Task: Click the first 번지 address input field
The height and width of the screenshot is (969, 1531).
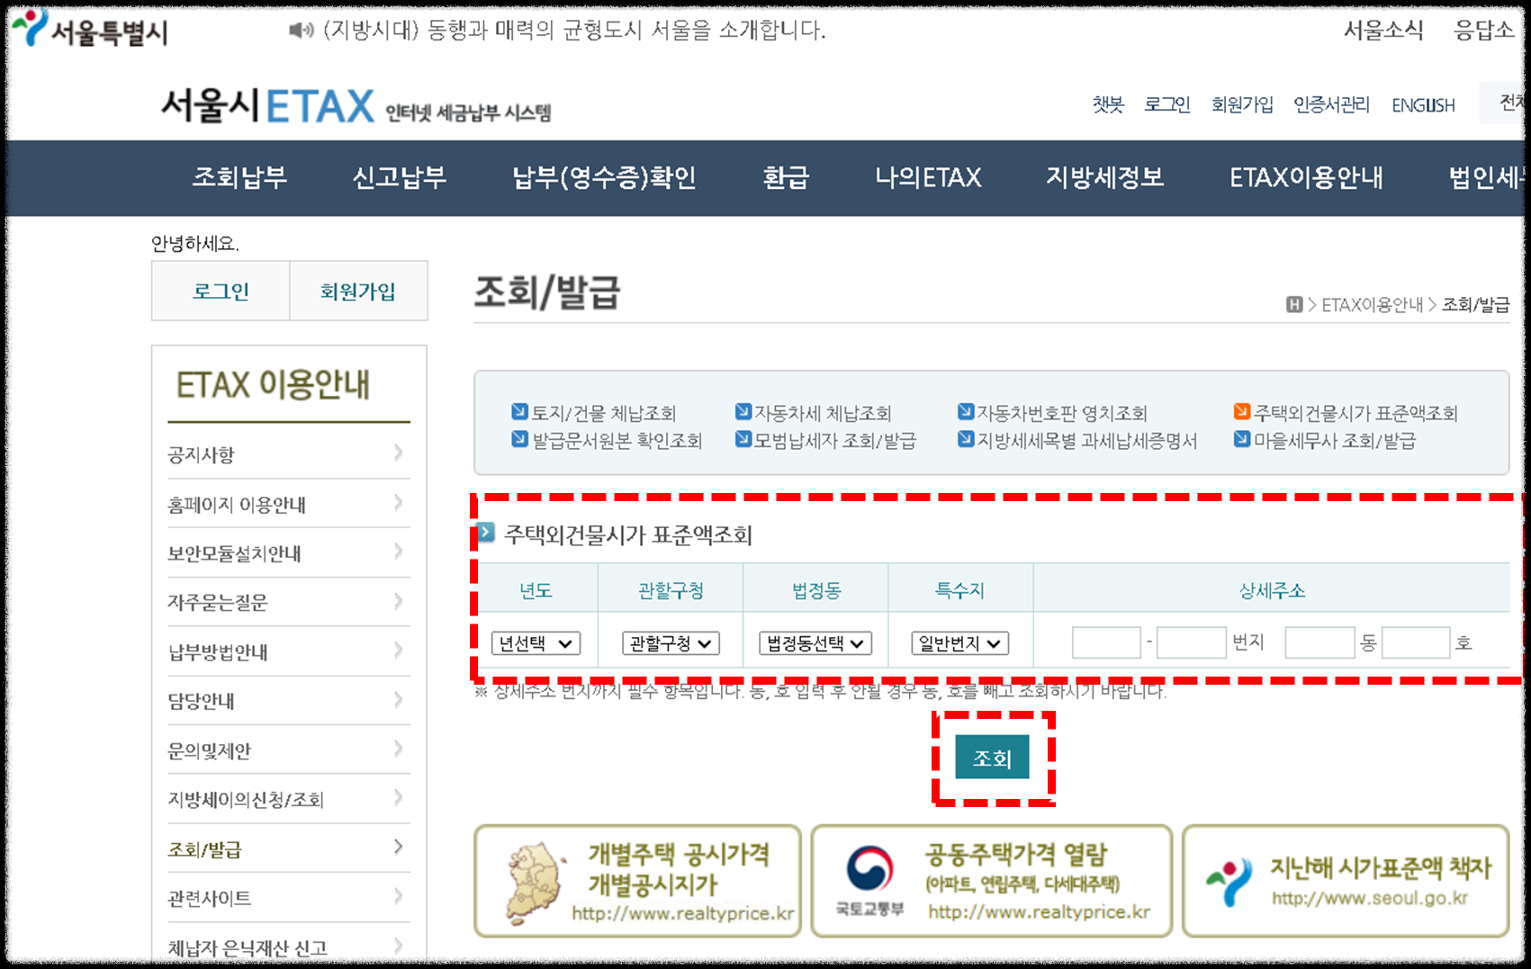Action: click(1106, 642)
